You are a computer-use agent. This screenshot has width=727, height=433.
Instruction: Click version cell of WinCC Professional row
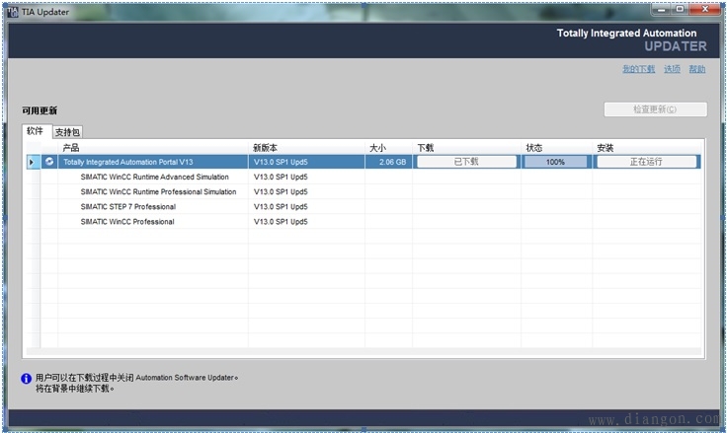[x=306, y=221]
